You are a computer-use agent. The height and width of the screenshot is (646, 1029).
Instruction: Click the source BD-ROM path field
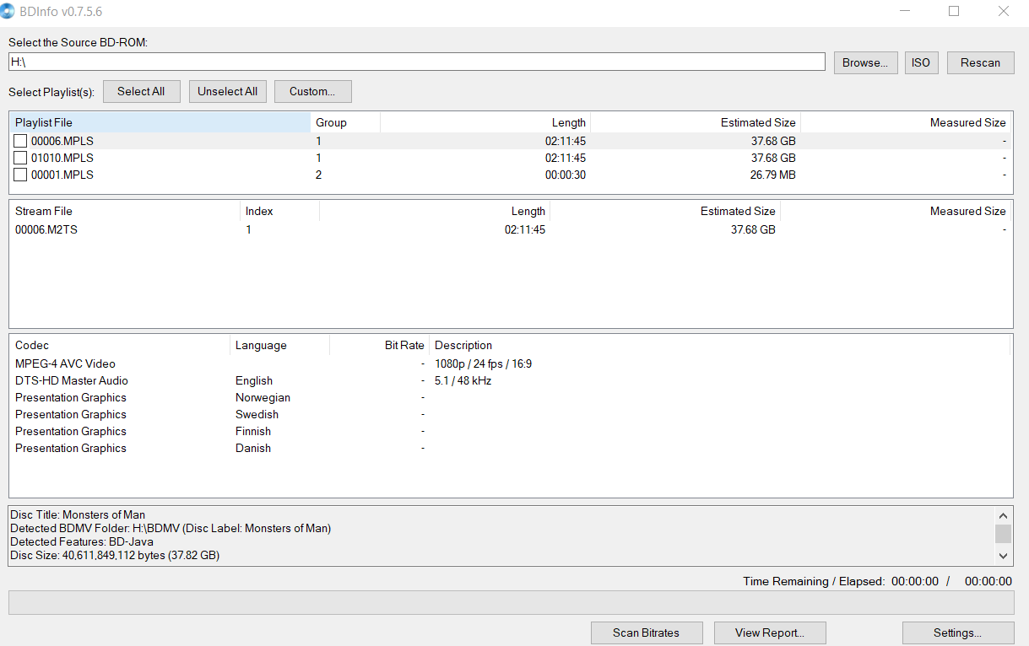point(417,62)
